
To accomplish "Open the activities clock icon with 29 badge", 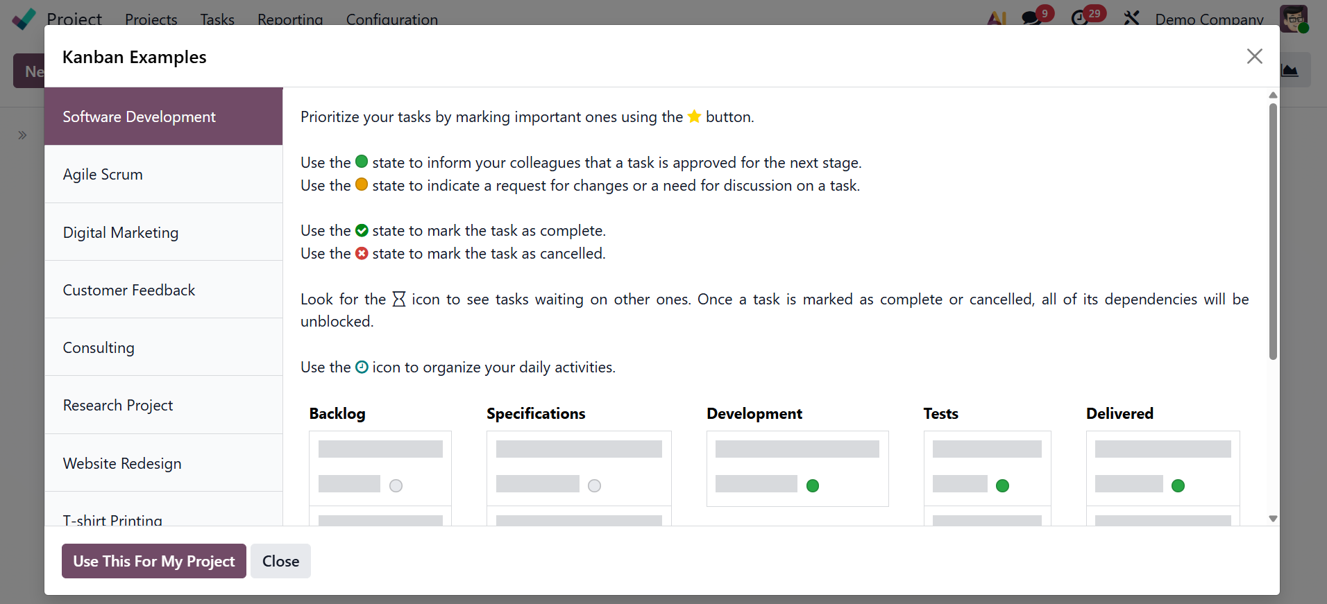I will coord(1080,18).
